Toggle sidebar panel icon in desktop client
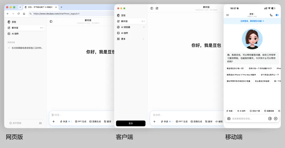The width and height of the screenshot is (285, 148). [152, 8]
